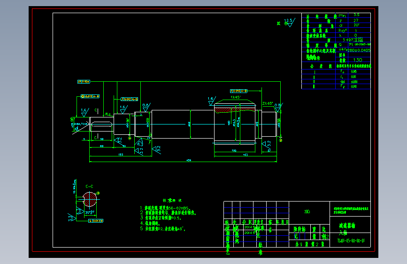
Task: Select the 1X45° chamfer annotation
Action: (x=236, y=97)
